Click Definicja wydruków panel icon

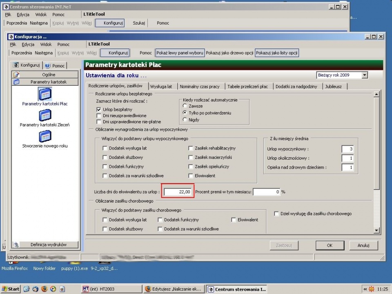pyautogui.click(x=16, y=245)
